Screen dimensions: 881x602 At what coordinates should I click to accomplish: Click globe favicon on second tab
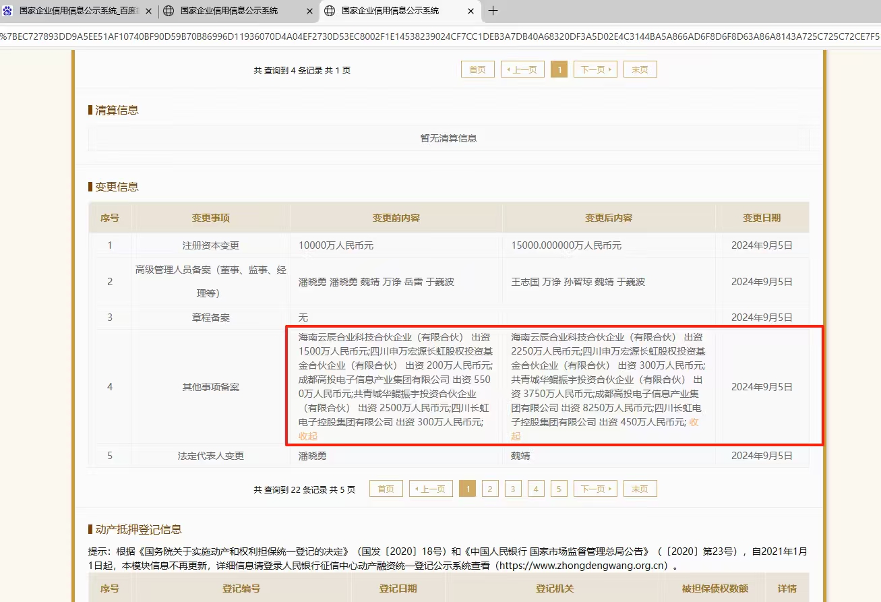169,11
